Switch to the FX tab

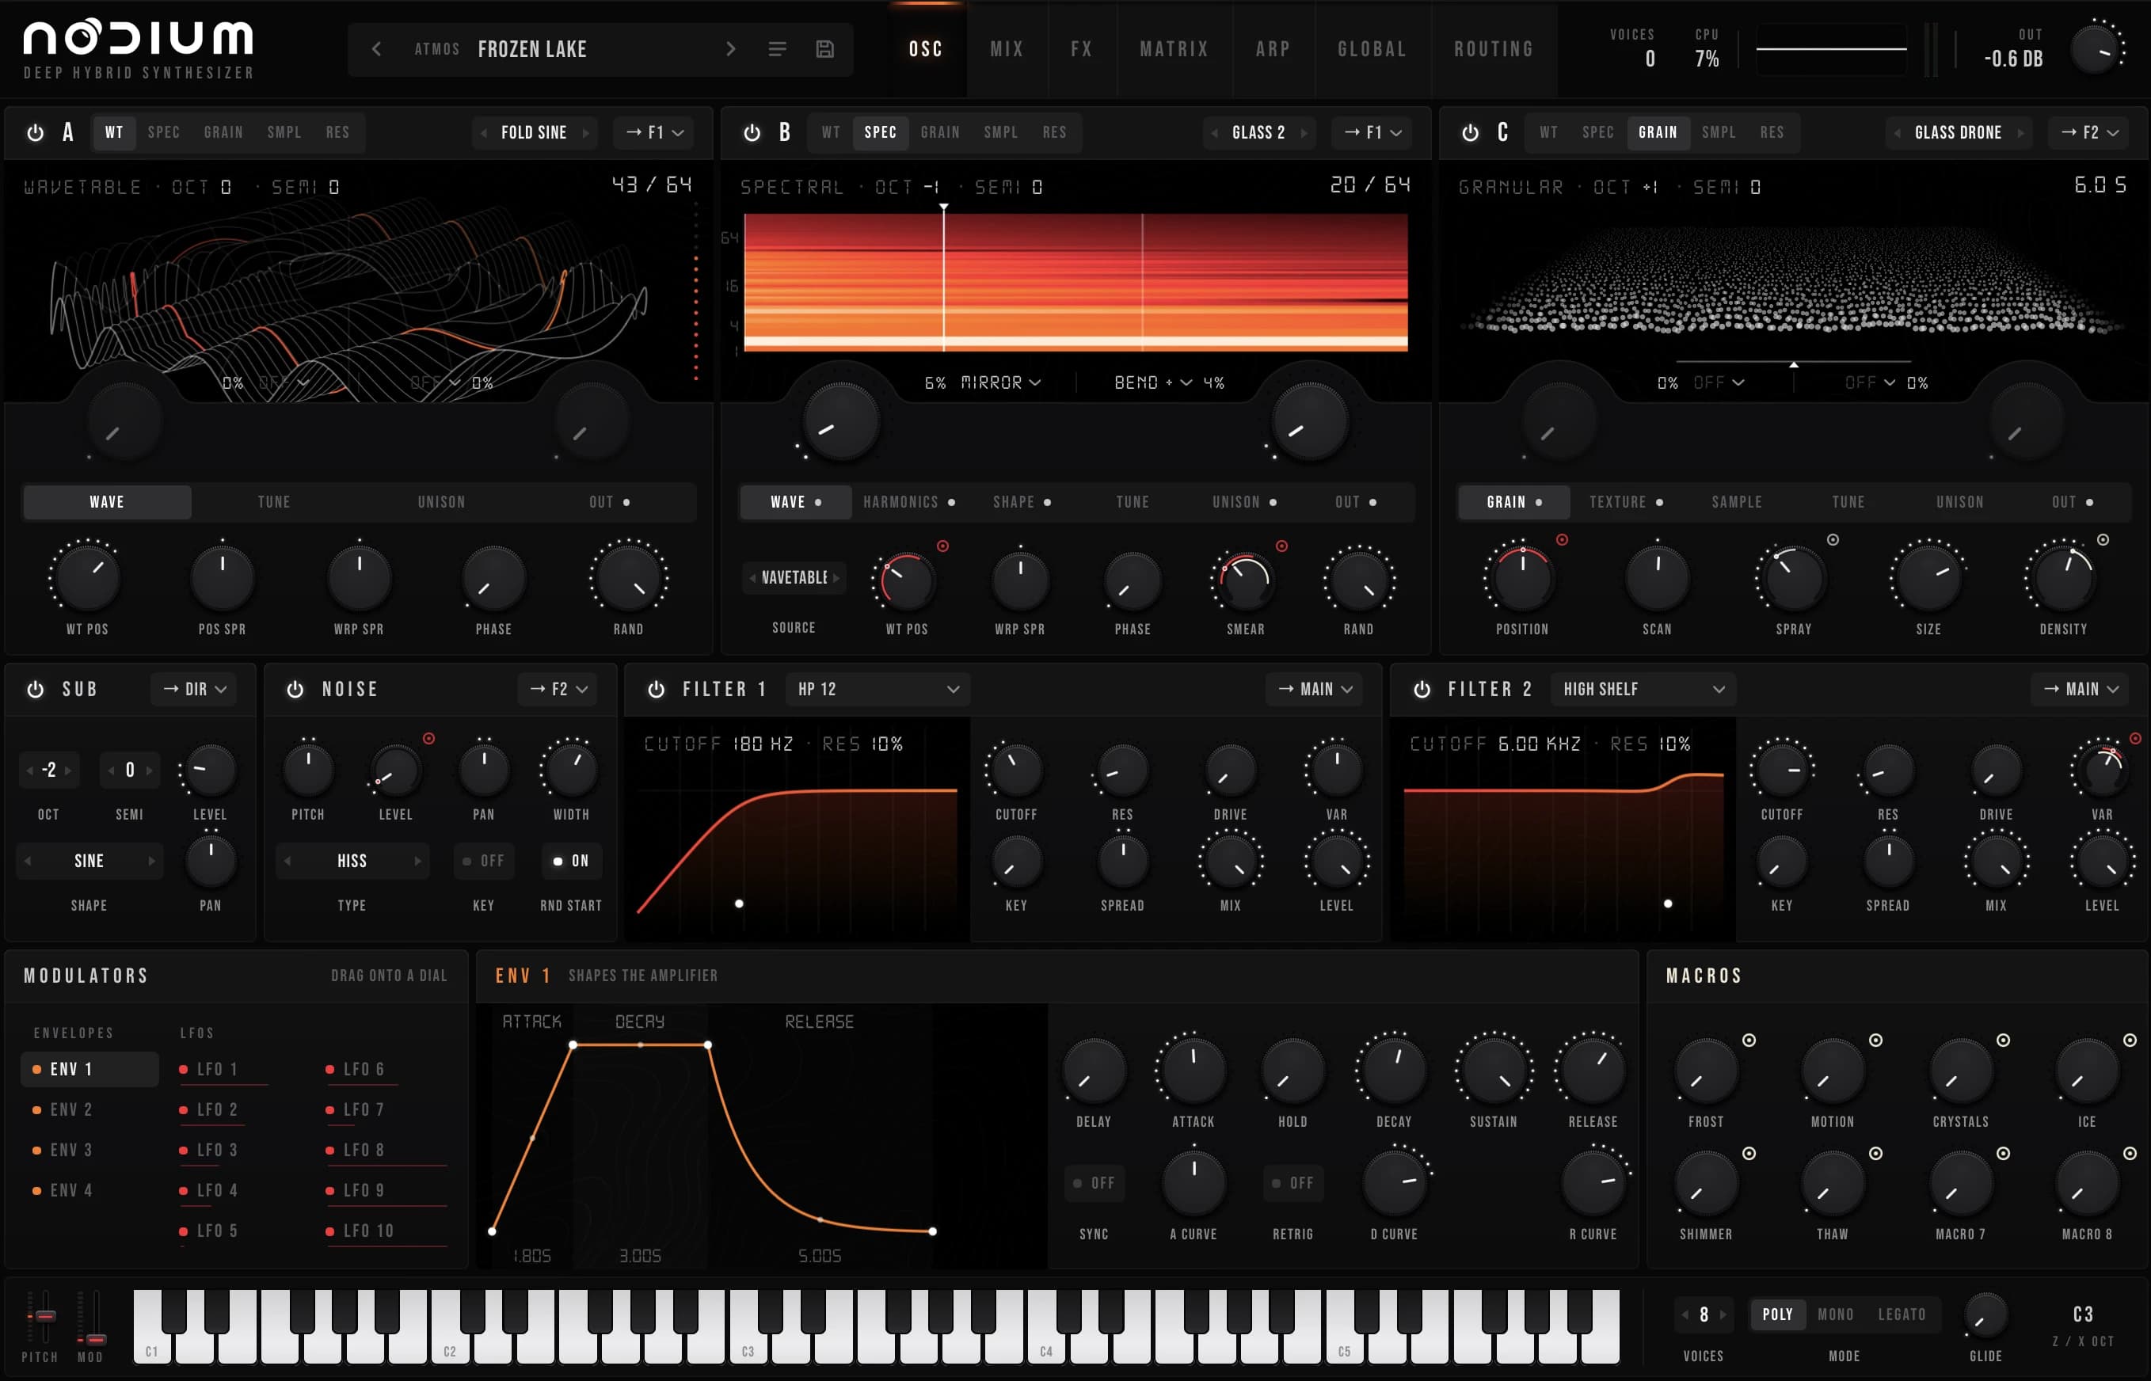(x=1081, y=49)
